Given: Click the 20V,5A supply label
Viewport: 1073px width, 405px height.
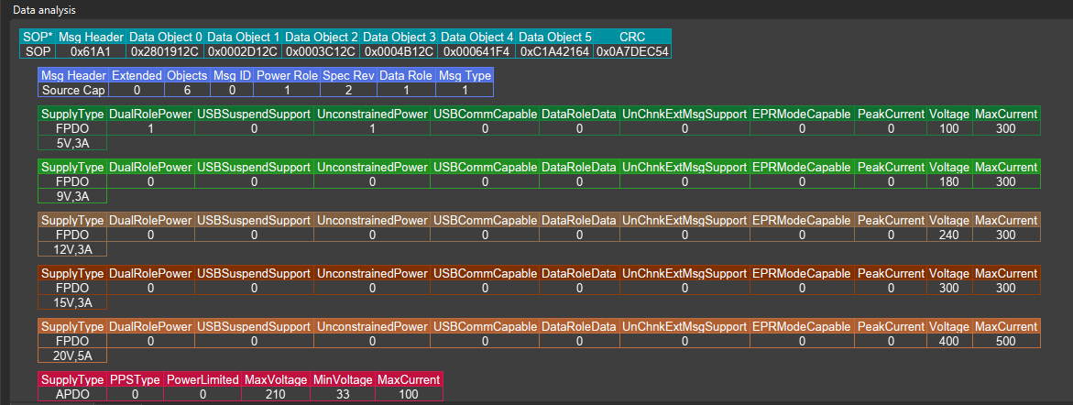Looking at the screenshot, I should pos(71,355).
